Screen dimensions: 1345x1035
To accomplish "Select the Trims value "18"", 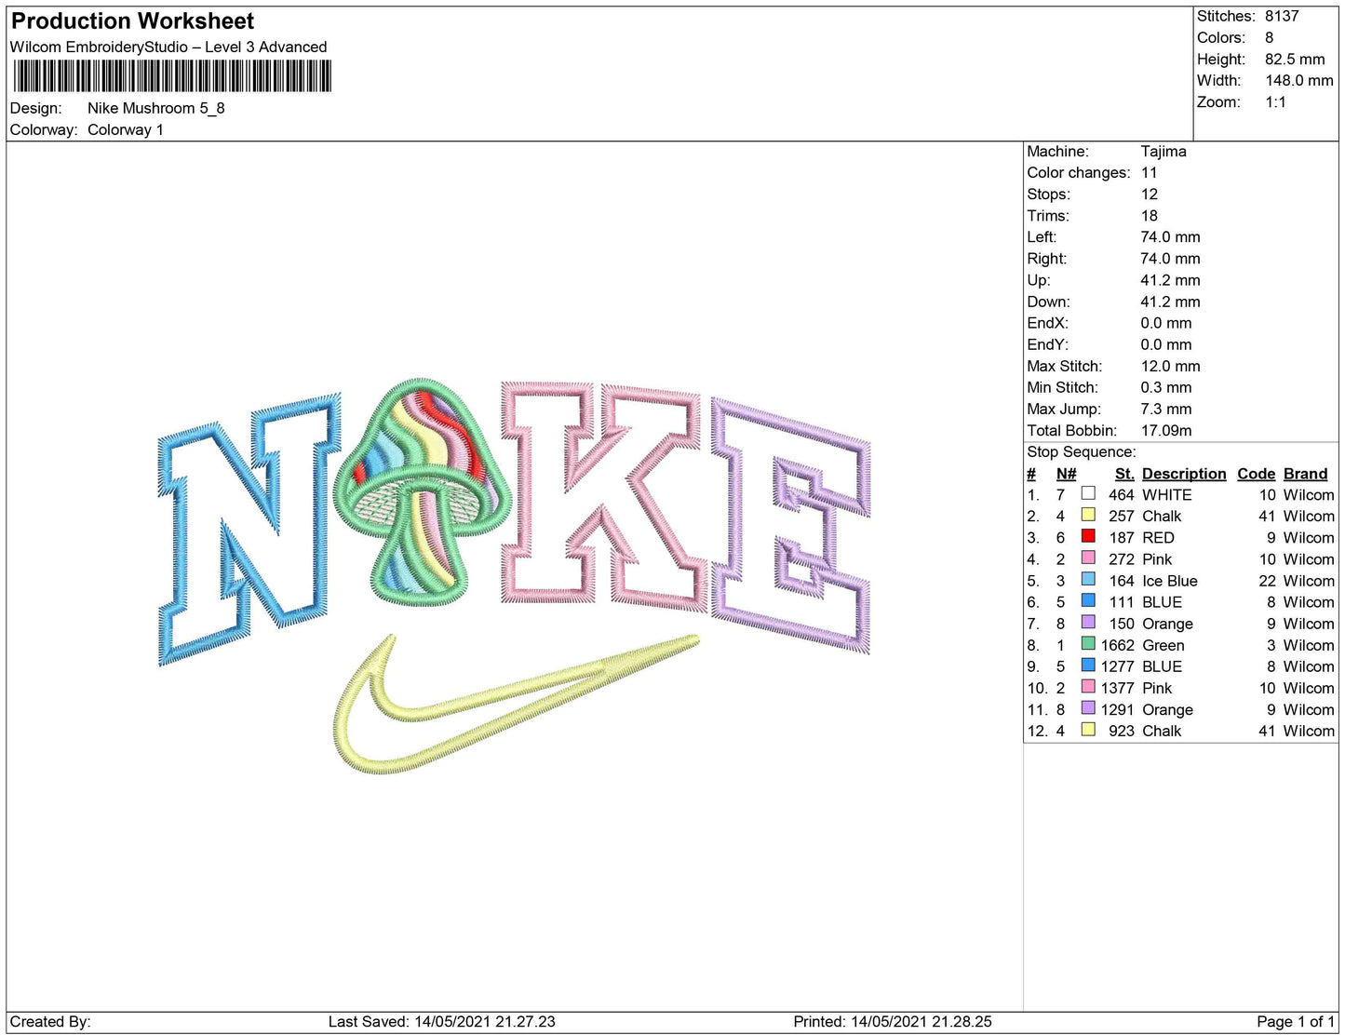I will 1150,215.
